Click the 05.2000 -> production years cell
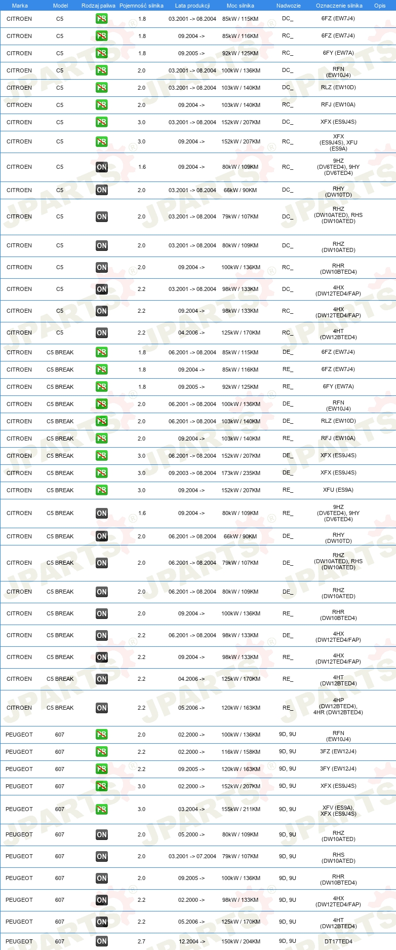 tap(191, 834)
